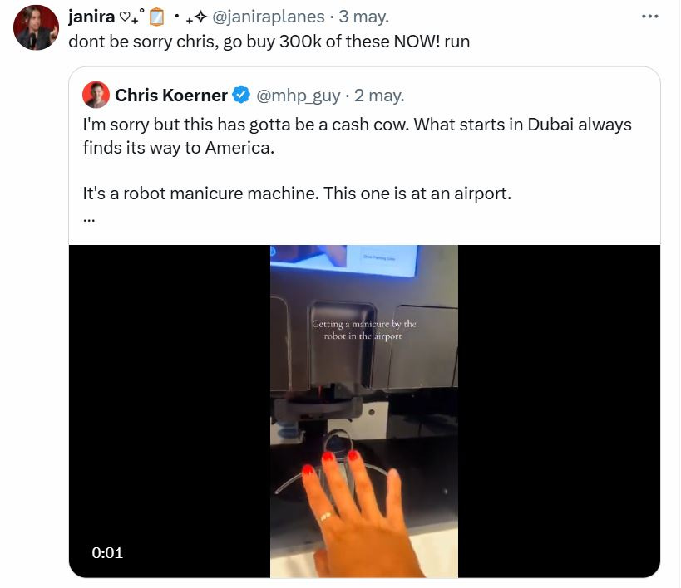Open the janira display name link
This screenshot has height=588, width=681.
[x=91, y=17]
